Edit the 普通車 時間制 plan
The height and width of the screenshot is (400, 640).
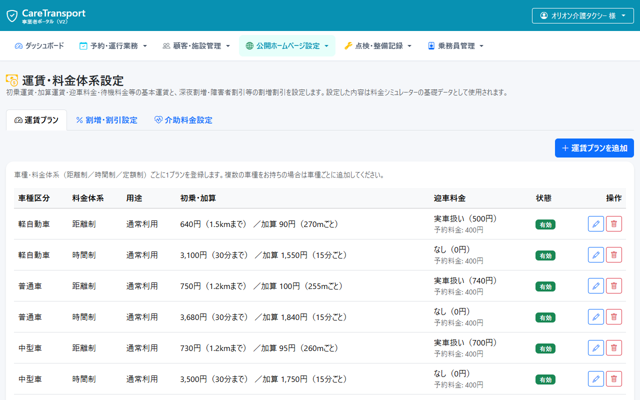coord(596,317)
